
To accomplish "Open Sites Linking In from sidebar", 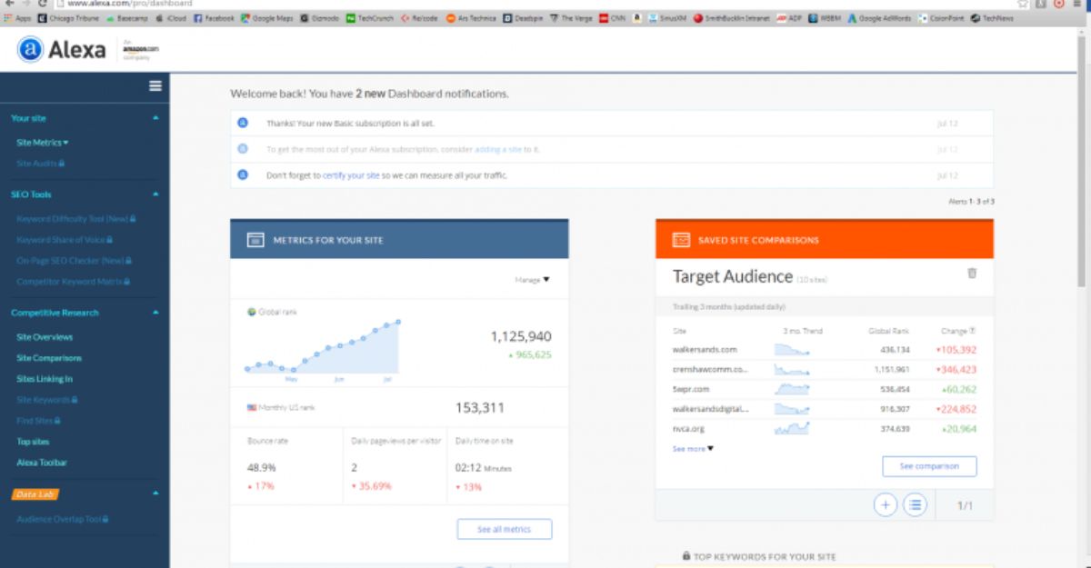I will click(45, 379).
